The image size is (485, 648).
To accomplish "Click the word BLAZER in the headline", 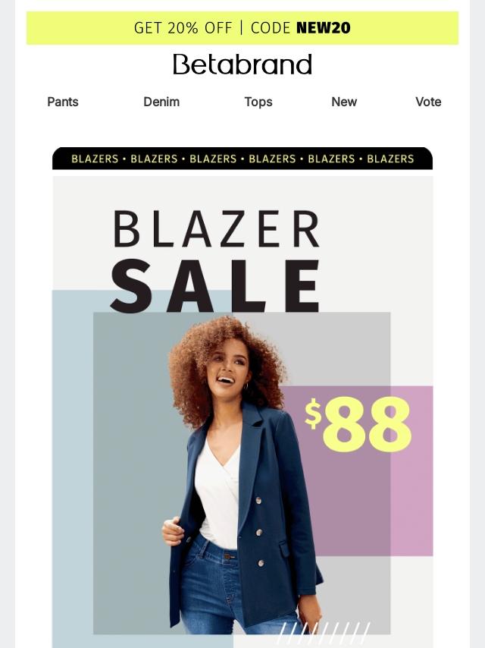I will [216, 229].
